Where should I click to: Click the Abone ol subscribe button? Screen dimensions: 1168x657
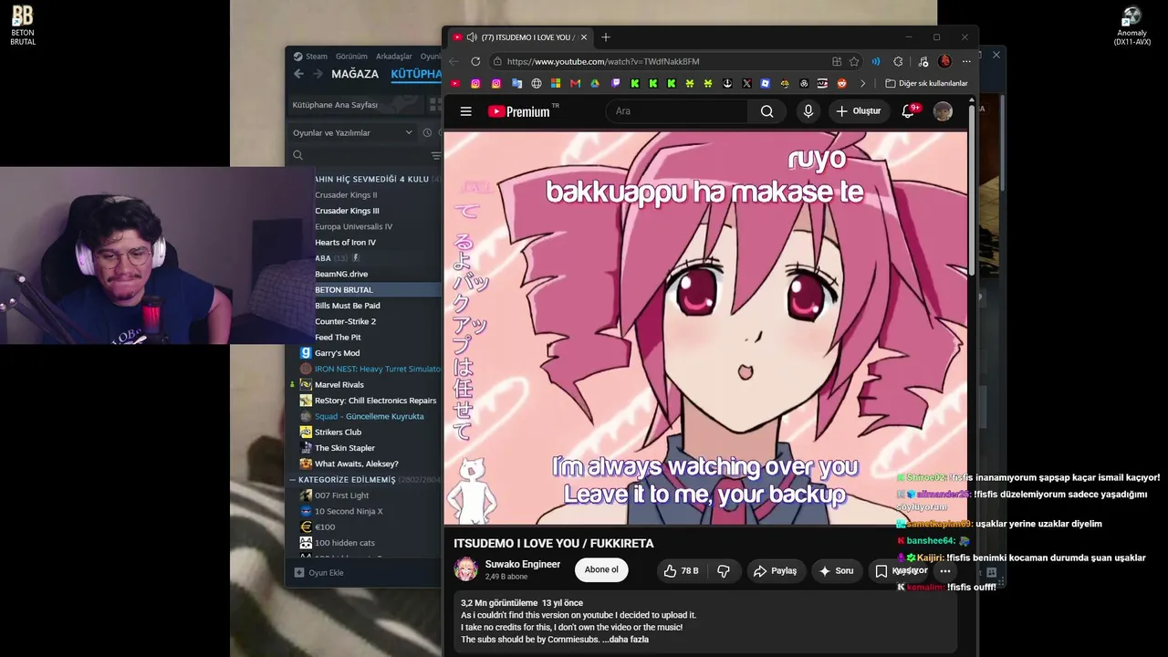601,570
